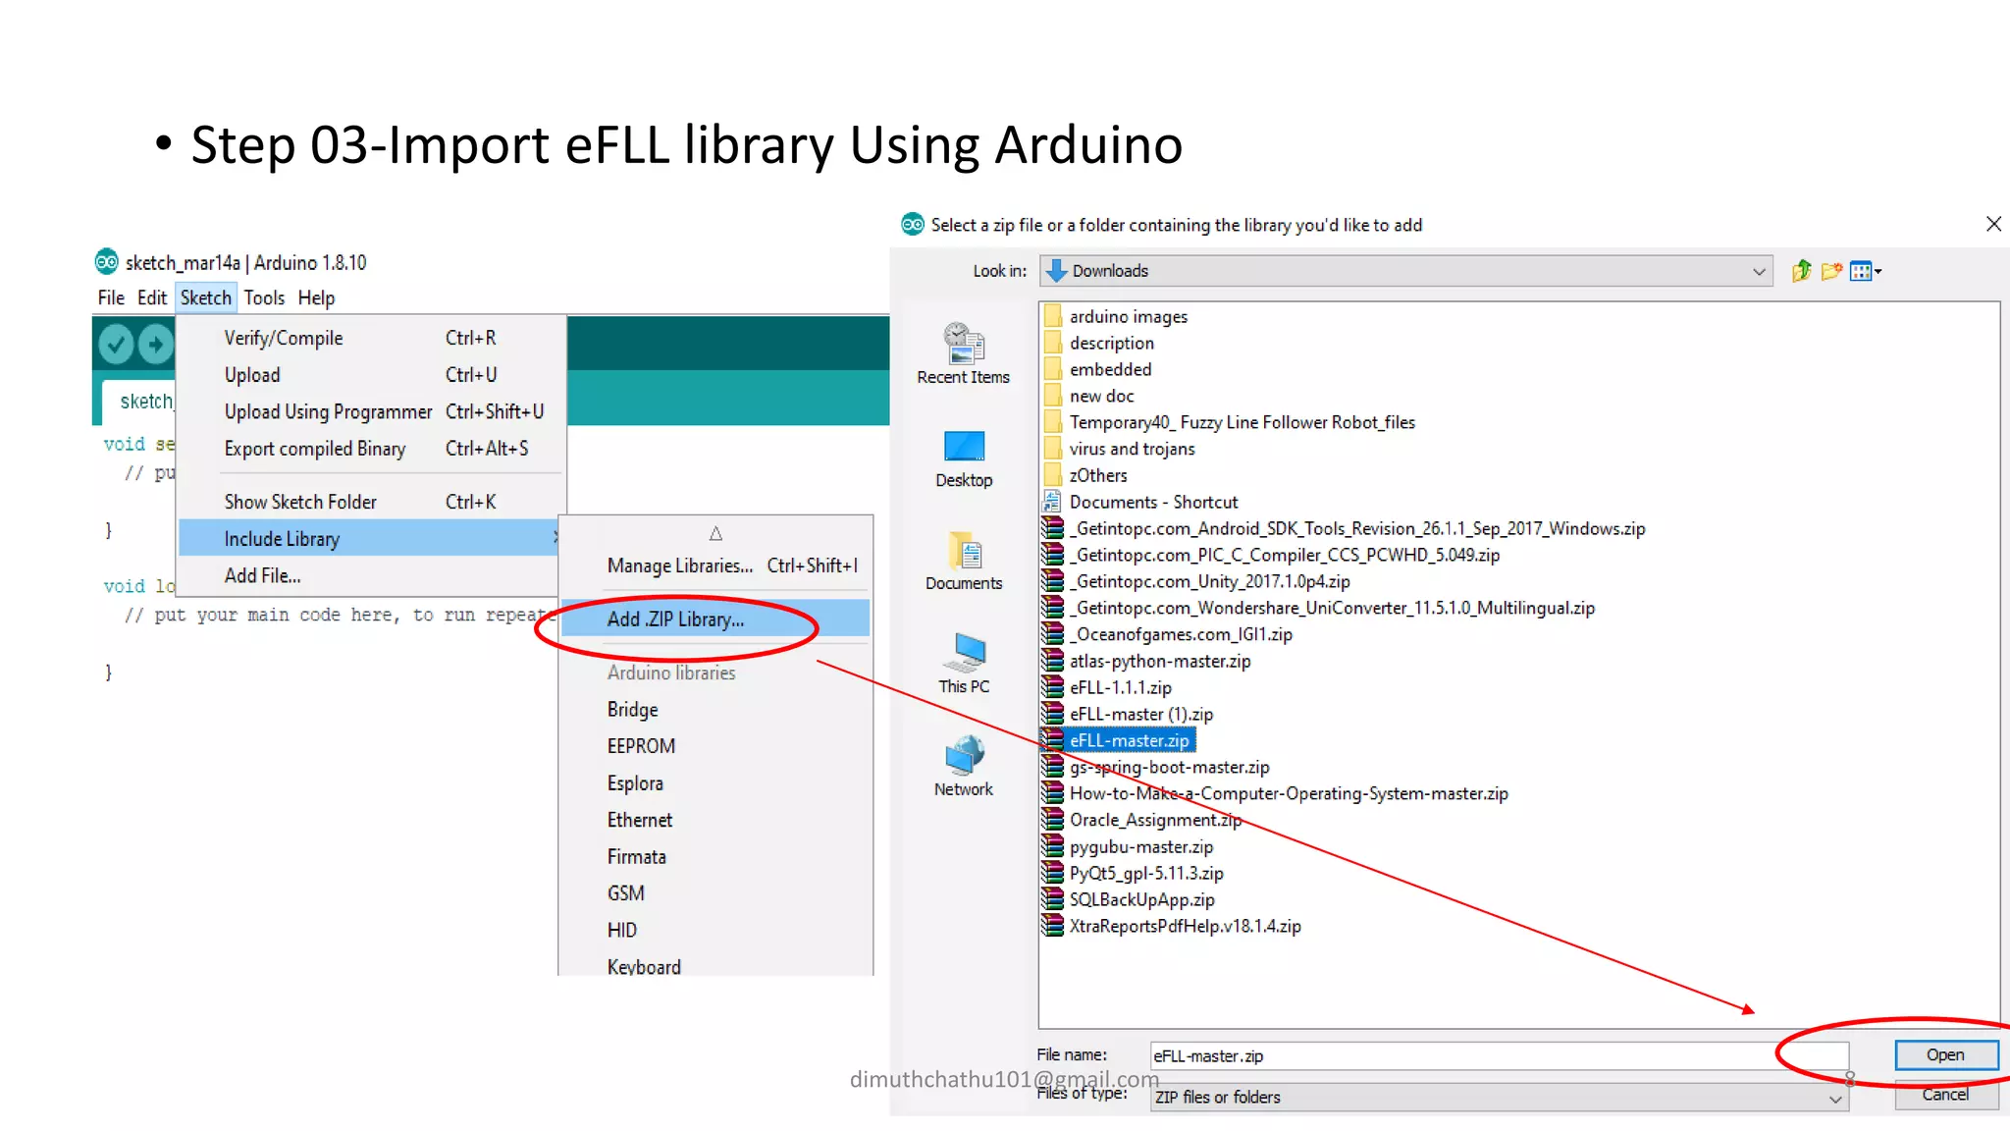This screenshot has width=2010, height=1131.
Task: Expand the Files of type dropdown
Action: 1834,1099
